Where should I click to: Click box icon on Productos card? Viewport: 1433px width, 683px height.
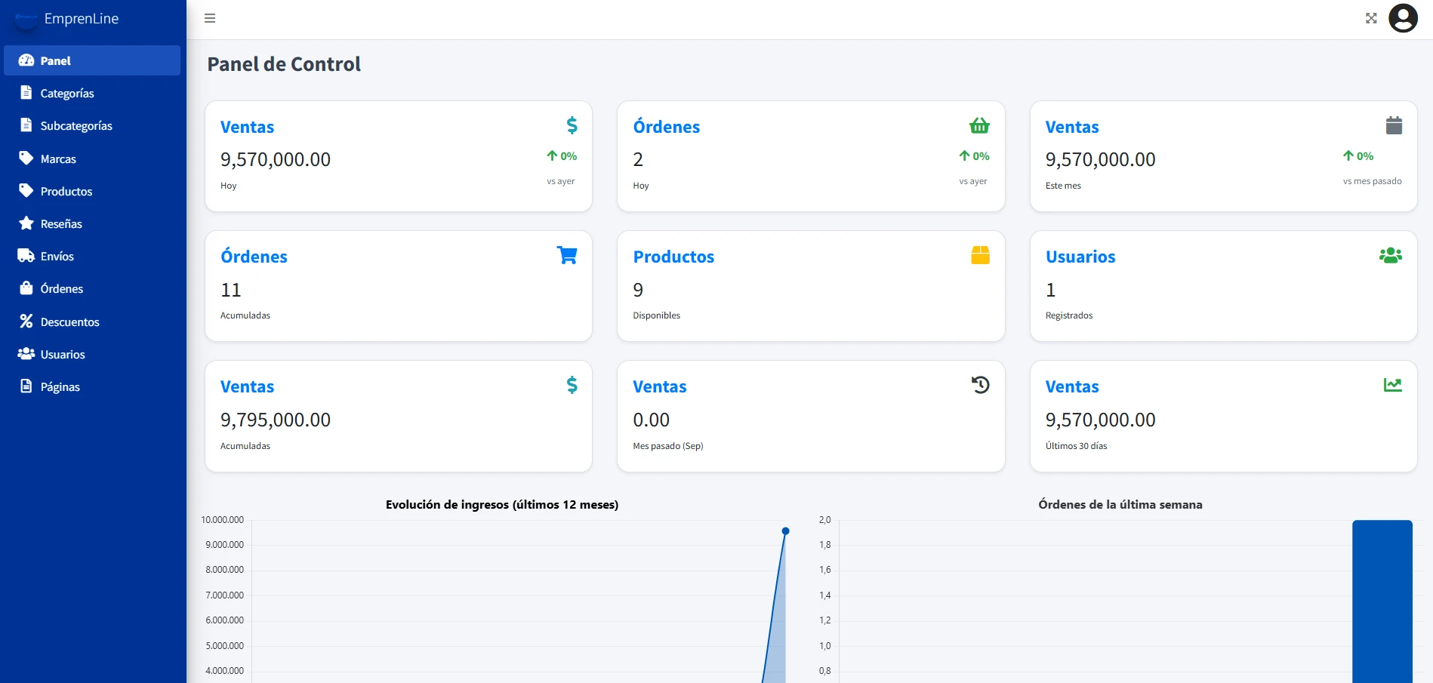(x=980, y=255)
